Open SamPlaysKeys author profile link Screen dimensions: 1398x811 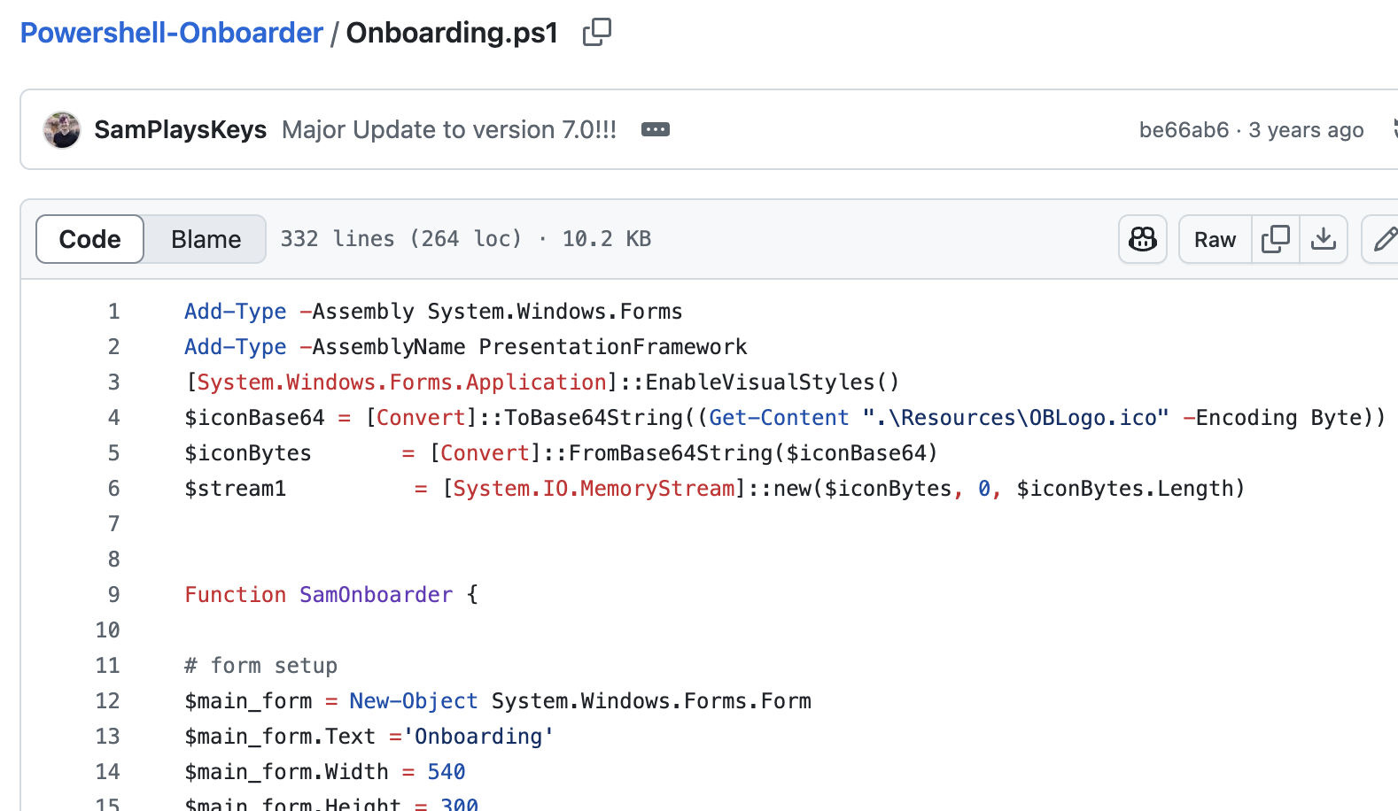pos(181,129)
